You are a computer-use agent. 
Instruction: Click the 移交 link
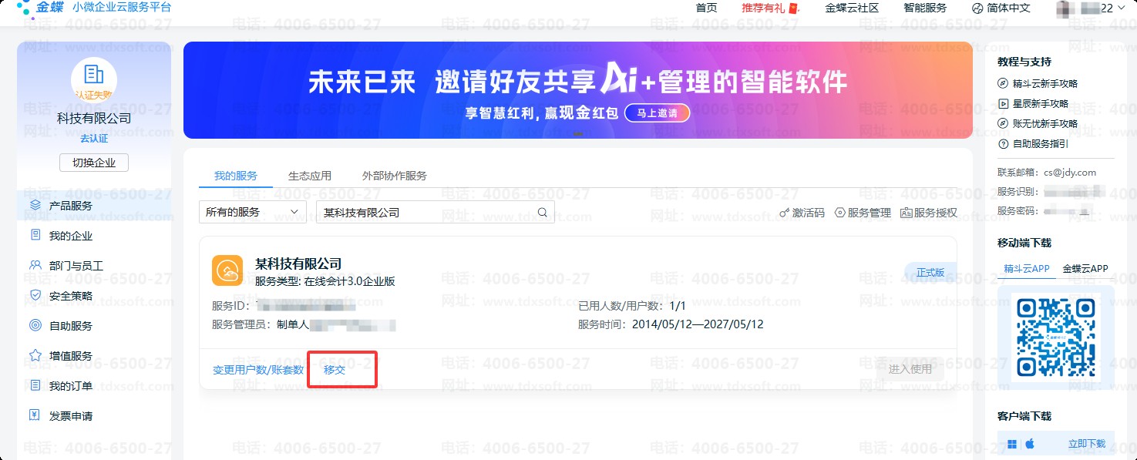[x=335, y=370]
